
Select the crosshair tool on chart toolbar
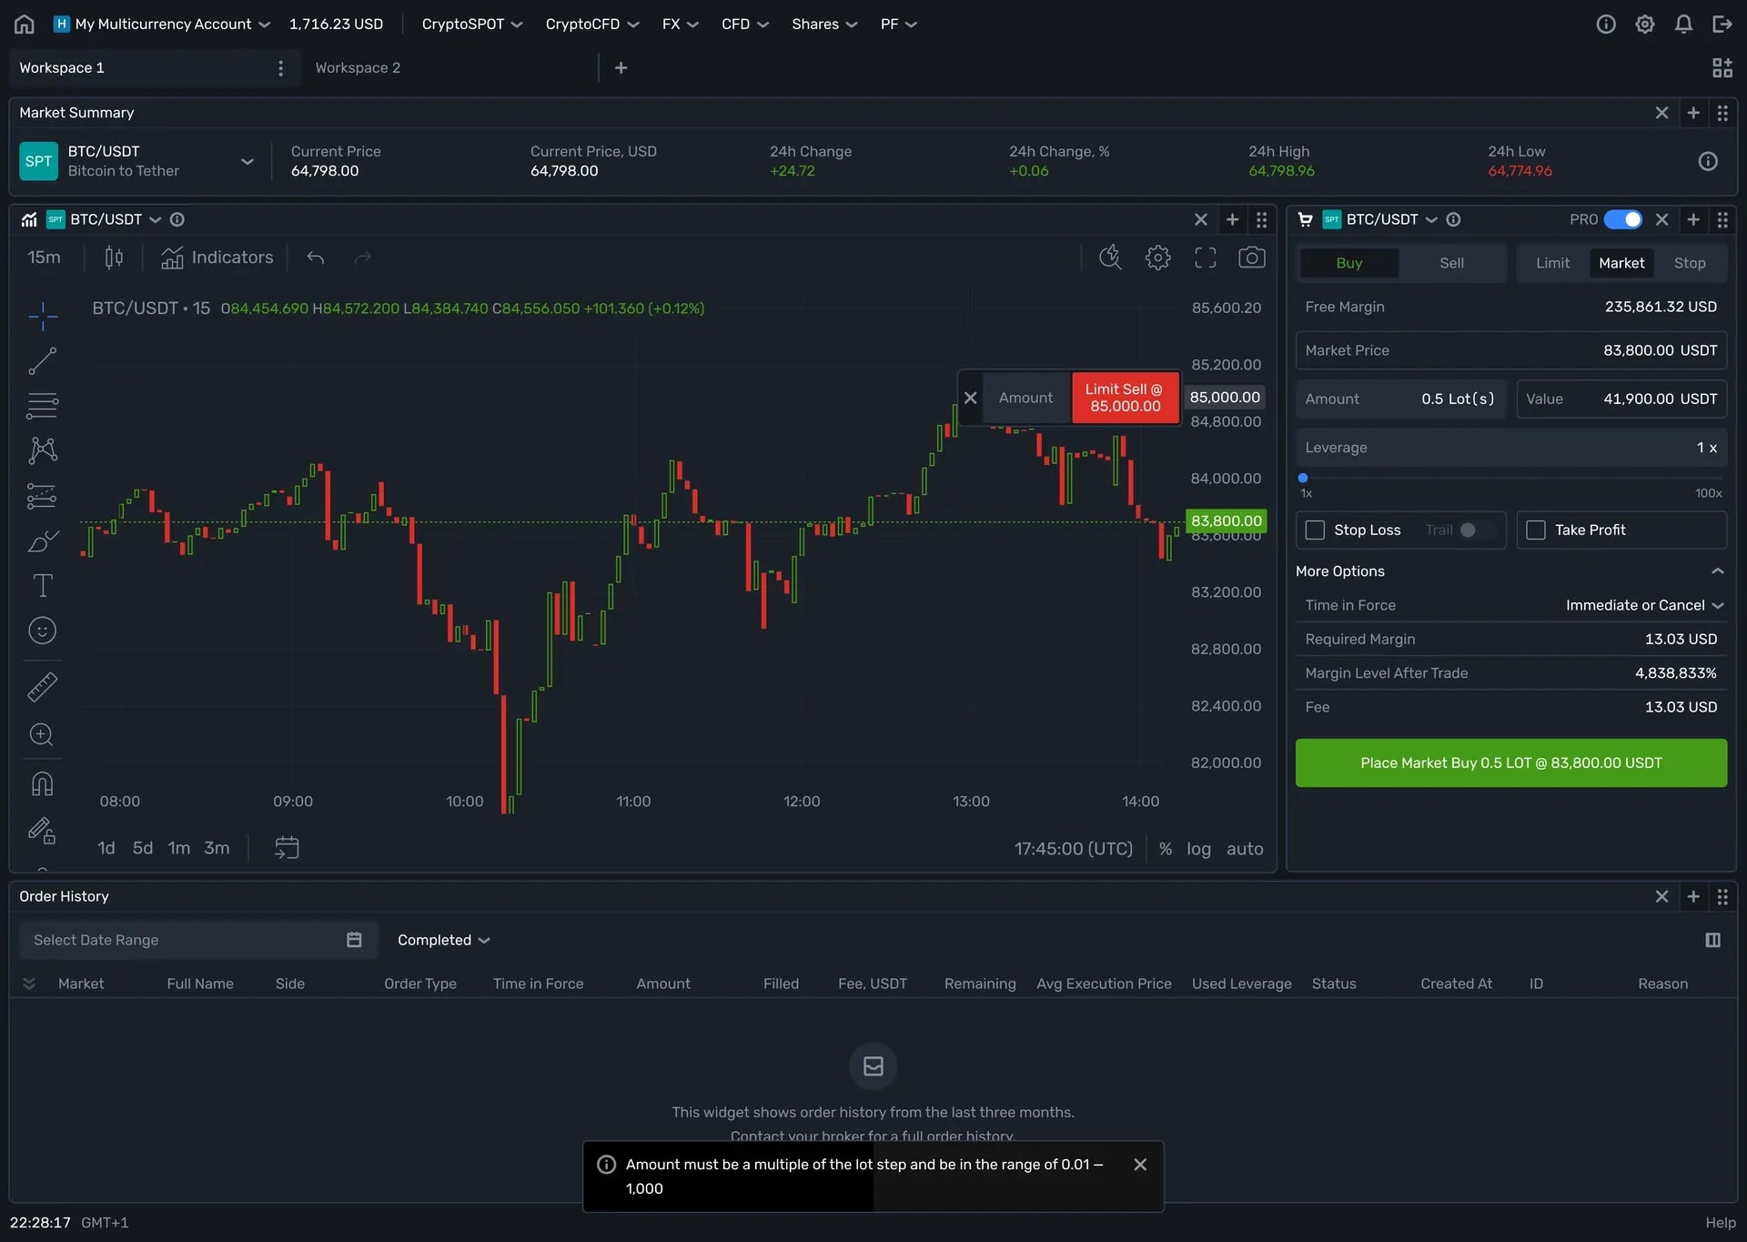tap(42, 317)
